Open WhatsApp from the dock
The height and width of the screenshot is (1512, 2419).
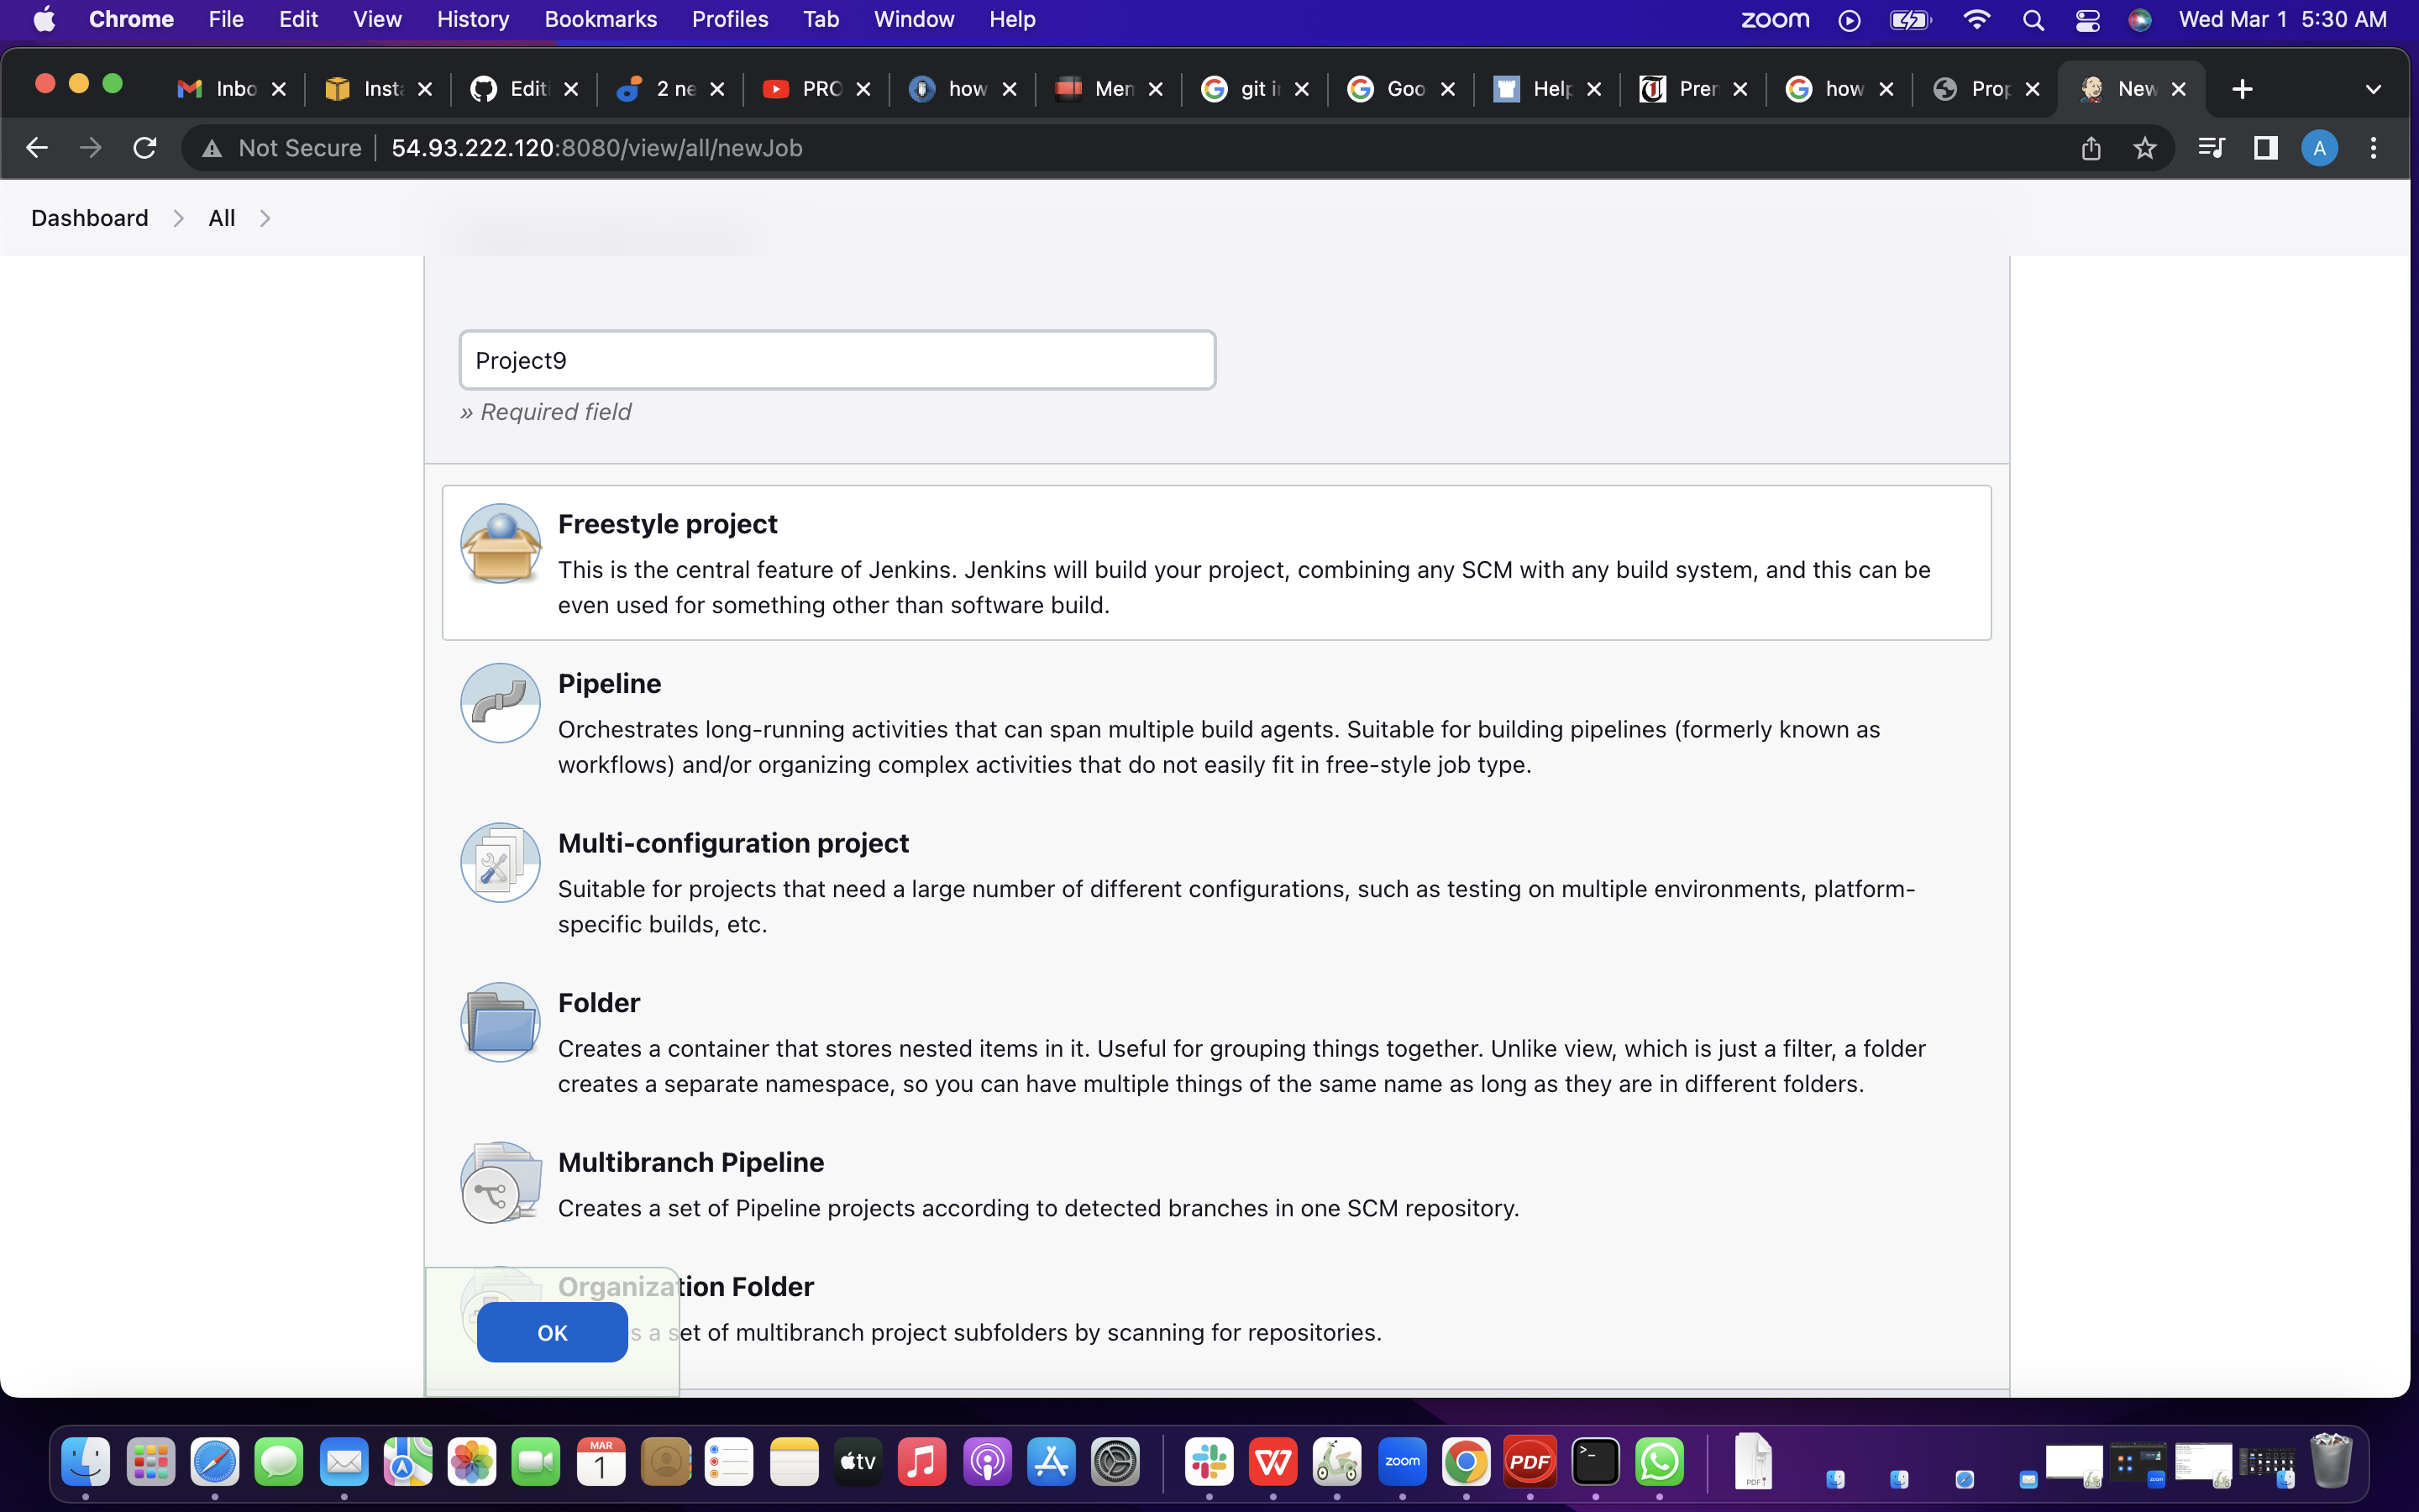1661,1461
